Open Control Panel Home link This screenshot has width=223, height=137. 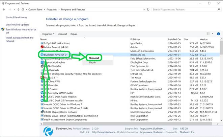[16, 17]
